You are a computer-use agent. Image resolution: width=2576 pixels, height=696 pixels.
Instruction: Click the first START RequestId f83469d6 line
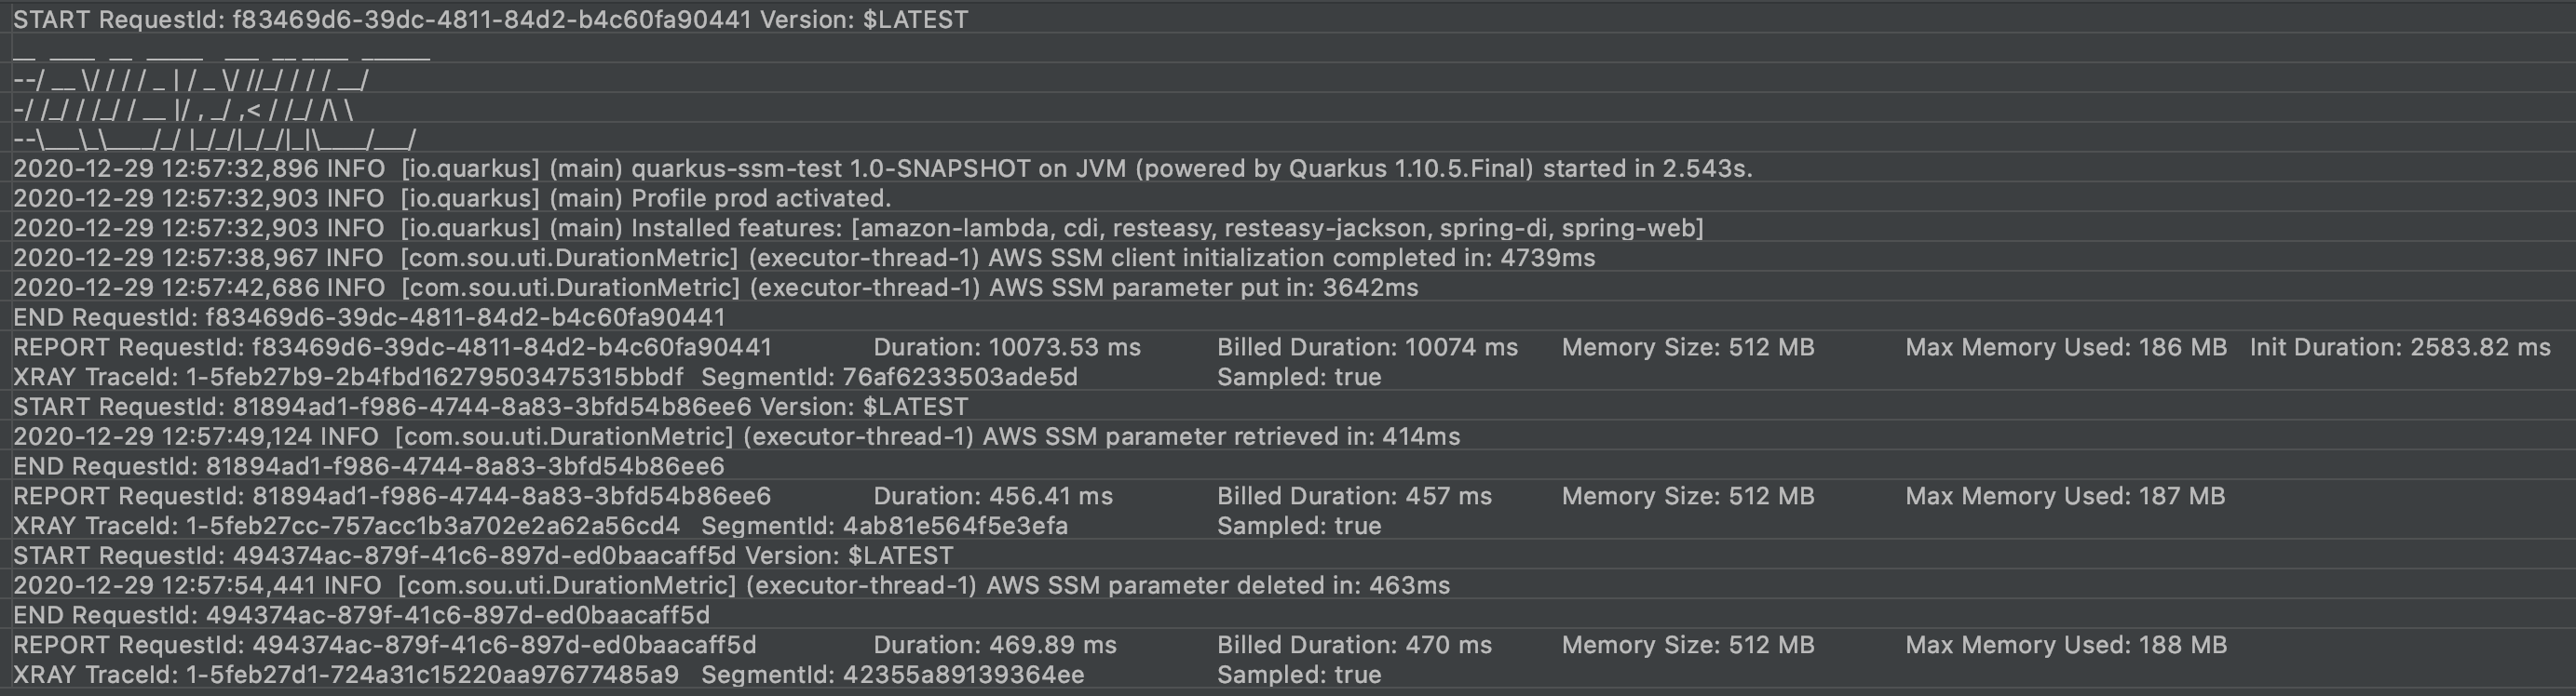[490, 20]
